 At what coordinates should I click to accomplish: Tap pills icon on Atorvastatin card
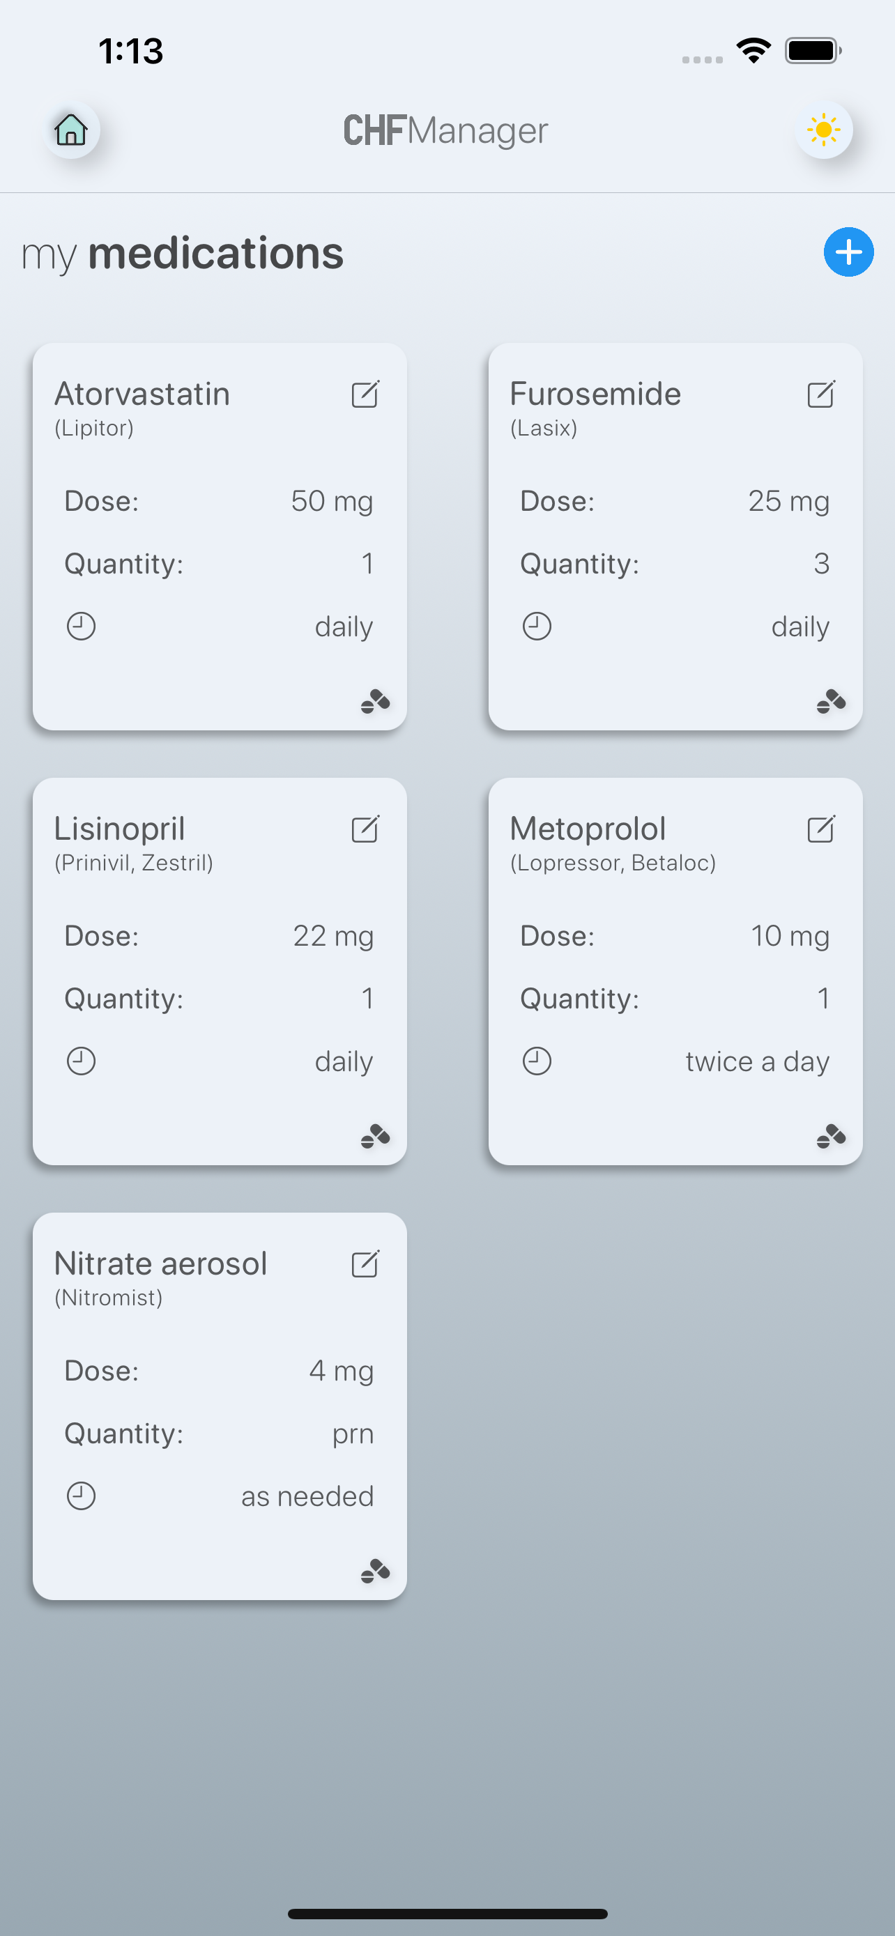[x=375, y=701]
